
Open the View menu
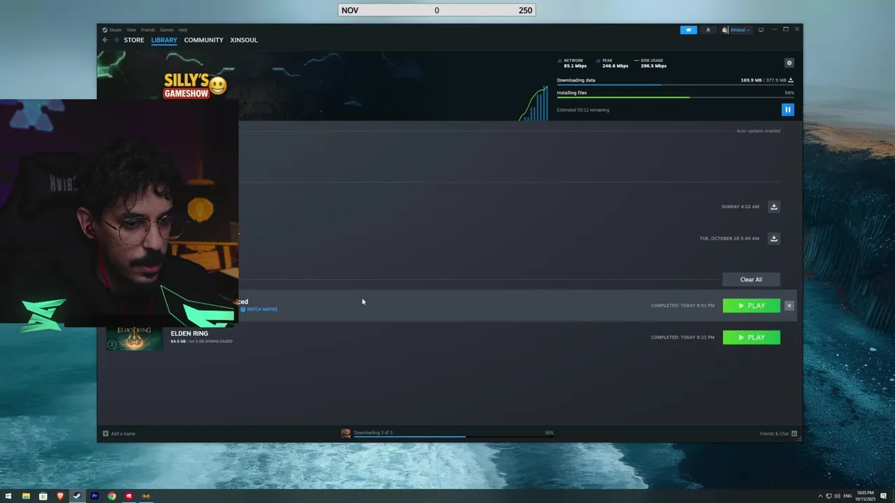(x=131, y=30)
